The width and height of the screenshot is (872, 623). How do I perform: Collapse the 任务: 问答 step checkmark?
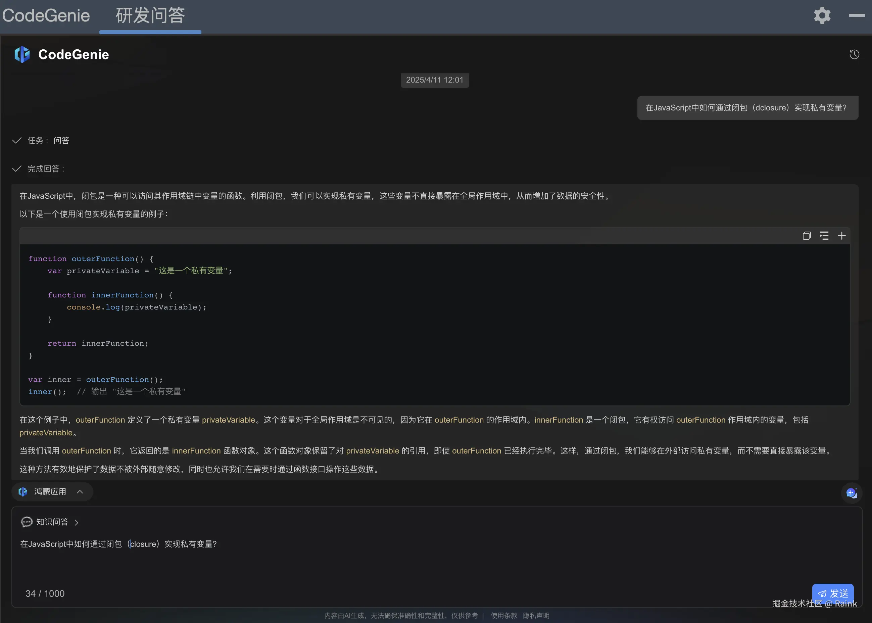[x=16, y=140]
